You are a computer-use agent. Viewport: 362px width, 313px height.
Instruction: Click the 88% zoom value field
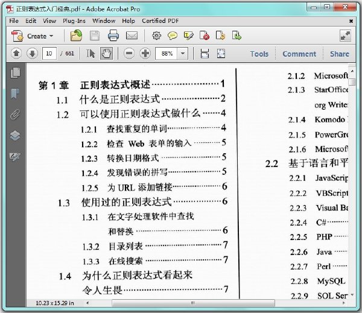[x=167, y=54]
